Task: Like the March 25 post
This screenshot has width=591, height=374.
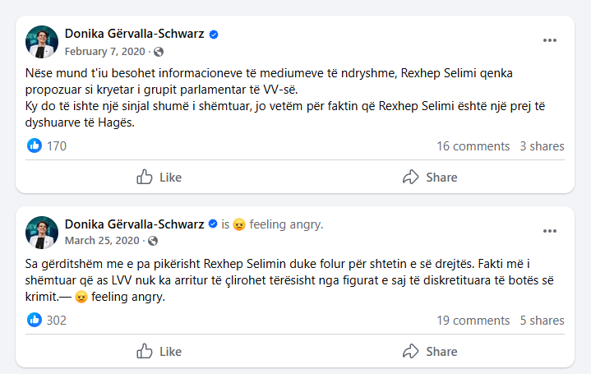Action: point(159,351)
